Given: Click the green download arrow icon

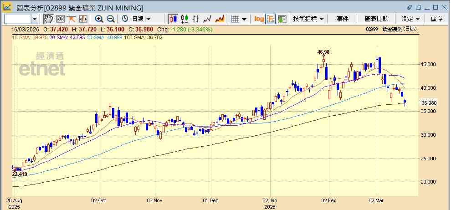Looking at the screenshot, I should click(x=282, y=19).
